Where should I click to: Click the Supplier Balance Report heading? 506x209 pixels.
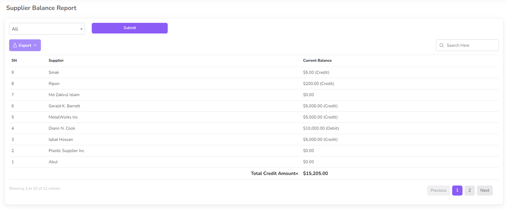(x=41, y=8)
